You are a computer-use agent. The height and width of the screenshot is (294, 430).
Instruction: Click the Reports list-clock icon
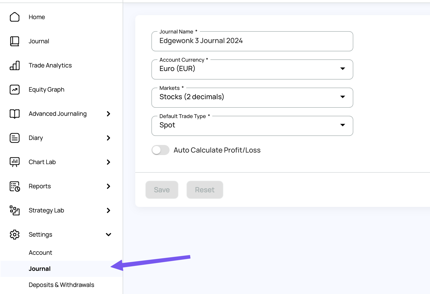click(15, 186)
